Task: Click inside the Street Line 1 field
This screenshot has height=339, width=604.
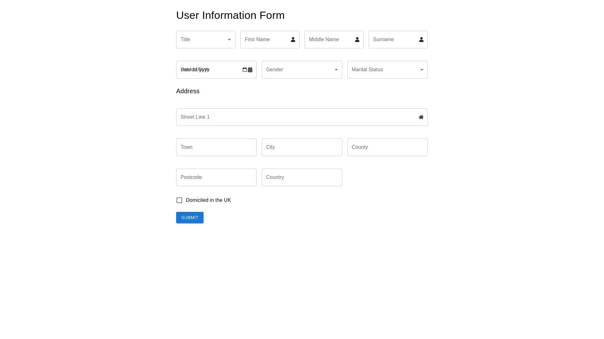Action: coord(296,117)
